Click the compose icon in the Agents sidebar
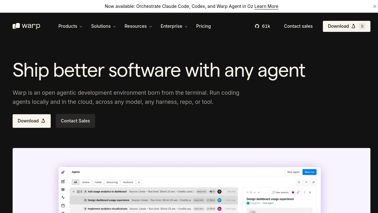 coord(63,181)
